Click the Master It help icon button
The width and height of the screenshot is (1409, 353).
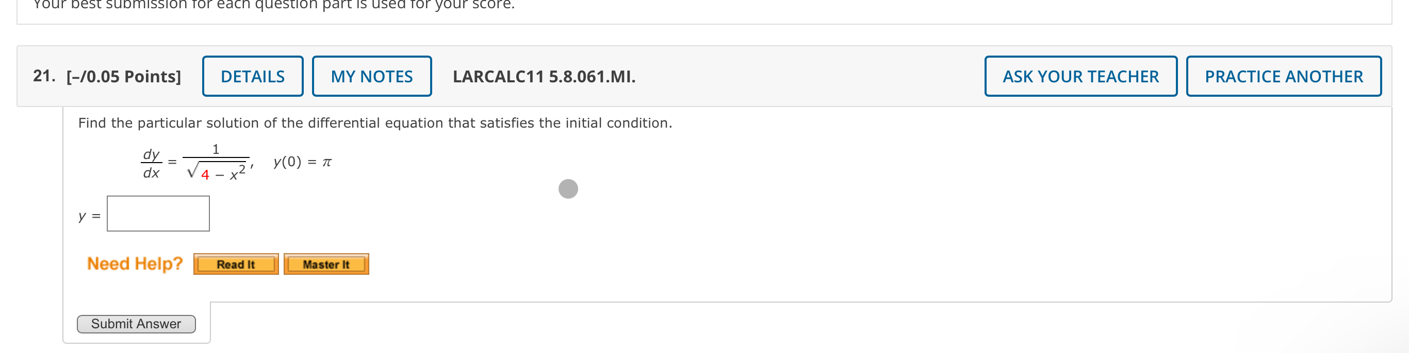coord(326,264)
